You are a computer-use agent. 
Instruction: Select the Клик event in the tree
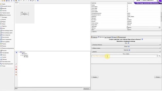pos(26,57)
